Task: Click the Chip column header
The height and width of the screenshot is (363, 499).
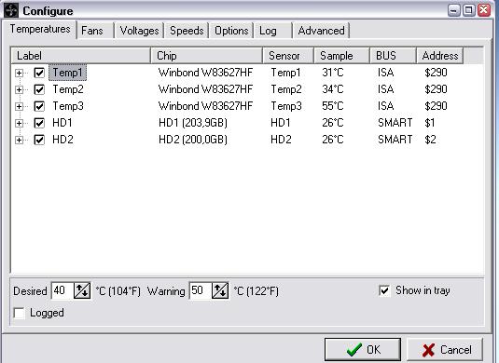Action: click(x=206, y=56)
